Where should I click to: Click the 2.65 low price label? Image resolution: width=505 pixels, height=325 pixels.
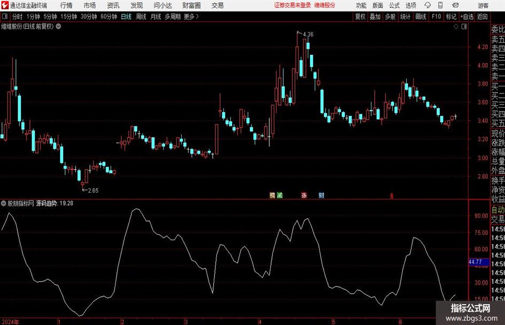tap(93, 191)
